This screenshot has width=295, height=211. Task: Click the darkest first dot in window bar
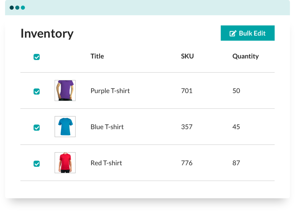[12, 7]
